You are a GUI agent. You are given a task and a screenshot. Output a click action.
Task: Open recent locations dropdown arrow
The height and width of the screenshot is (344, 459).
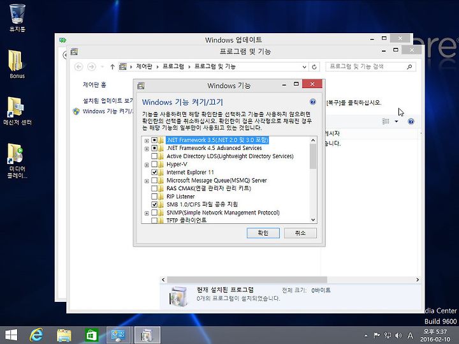coord(102,67)
